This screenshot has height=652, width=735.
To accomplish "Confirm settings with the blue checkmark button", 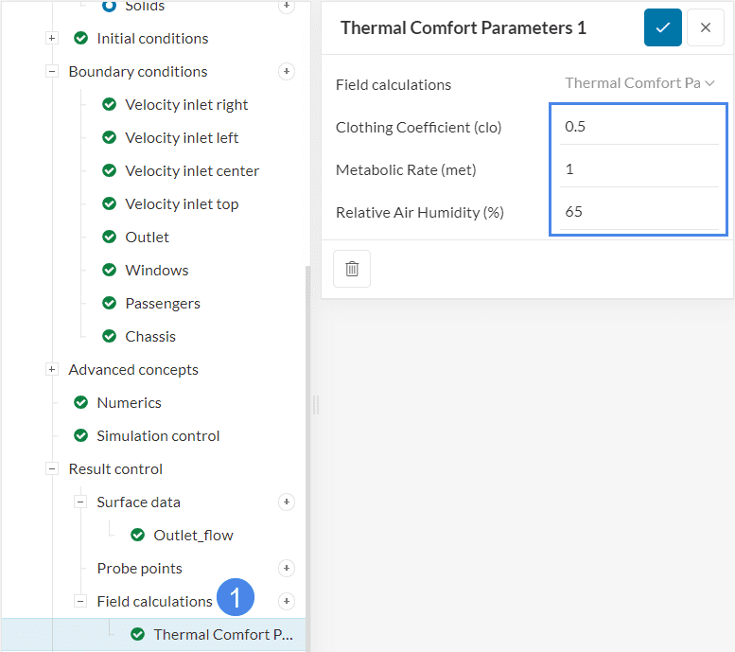I will [x=662, y=27].
